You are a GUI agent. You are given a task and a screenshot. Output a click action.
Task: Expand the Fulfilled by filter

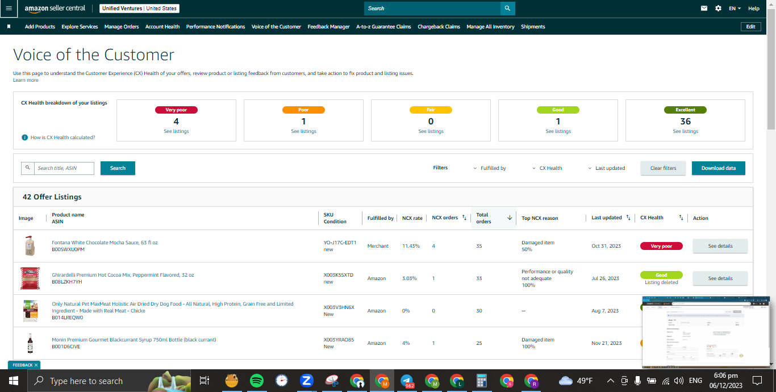pyautogui.click(x=490, y=168)
